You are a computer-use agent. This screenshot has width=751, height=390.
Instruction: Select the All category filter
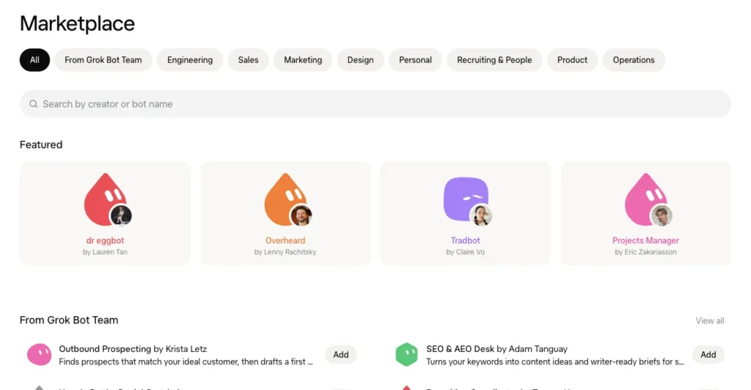click(34, 60)
